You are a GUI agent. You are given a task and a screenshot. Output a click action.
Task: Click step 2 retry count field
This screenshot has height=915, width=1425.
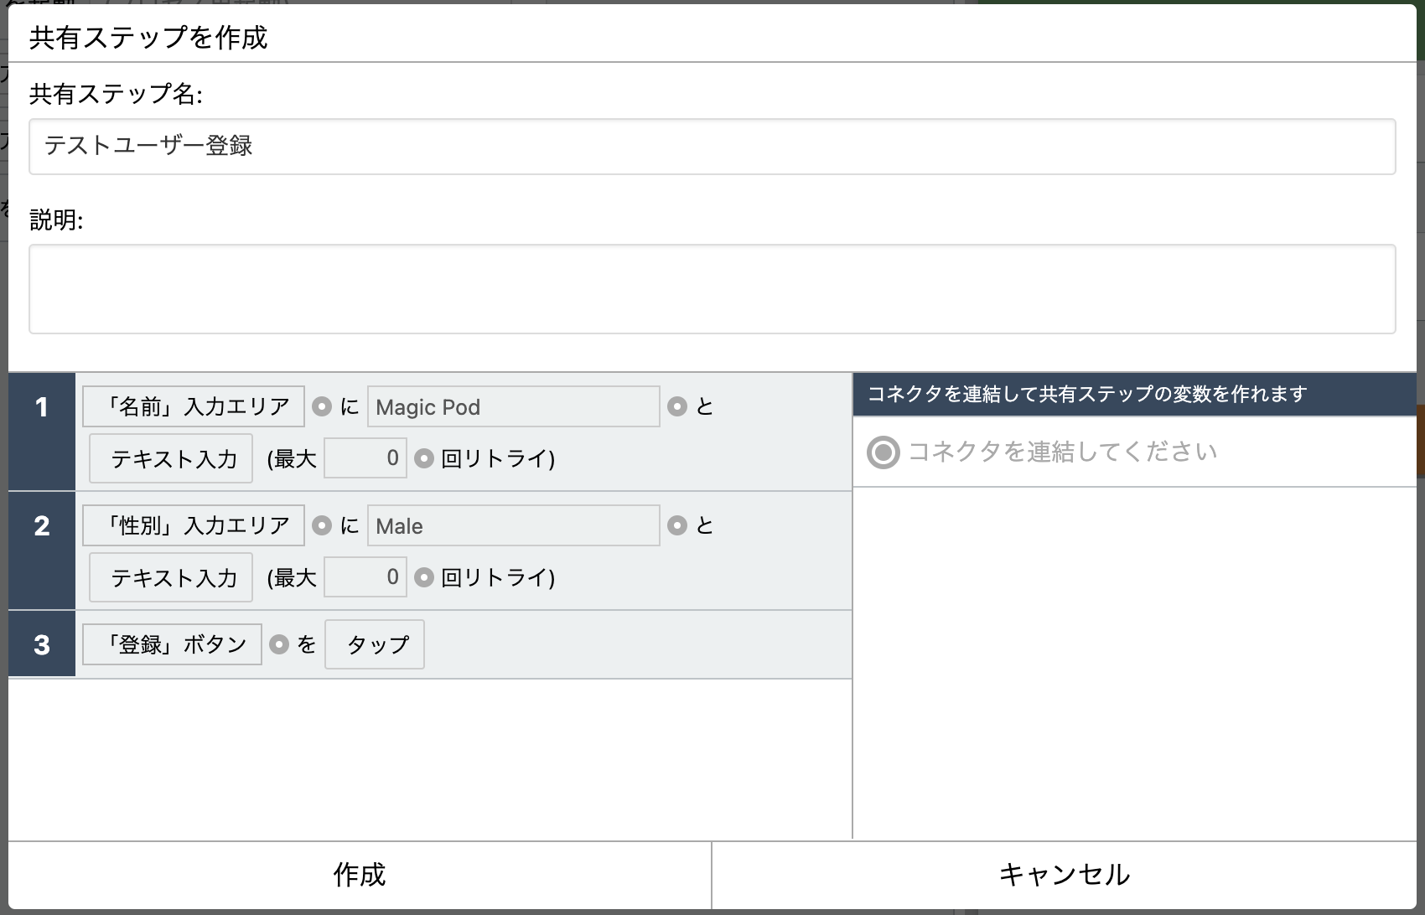(365, 577)
